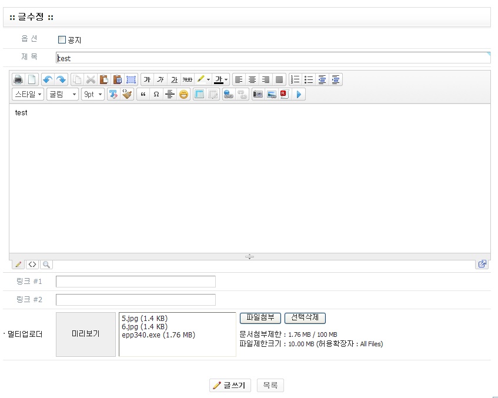Click the Redo arrow icon
498x398 pixels.
pos(61,79)
